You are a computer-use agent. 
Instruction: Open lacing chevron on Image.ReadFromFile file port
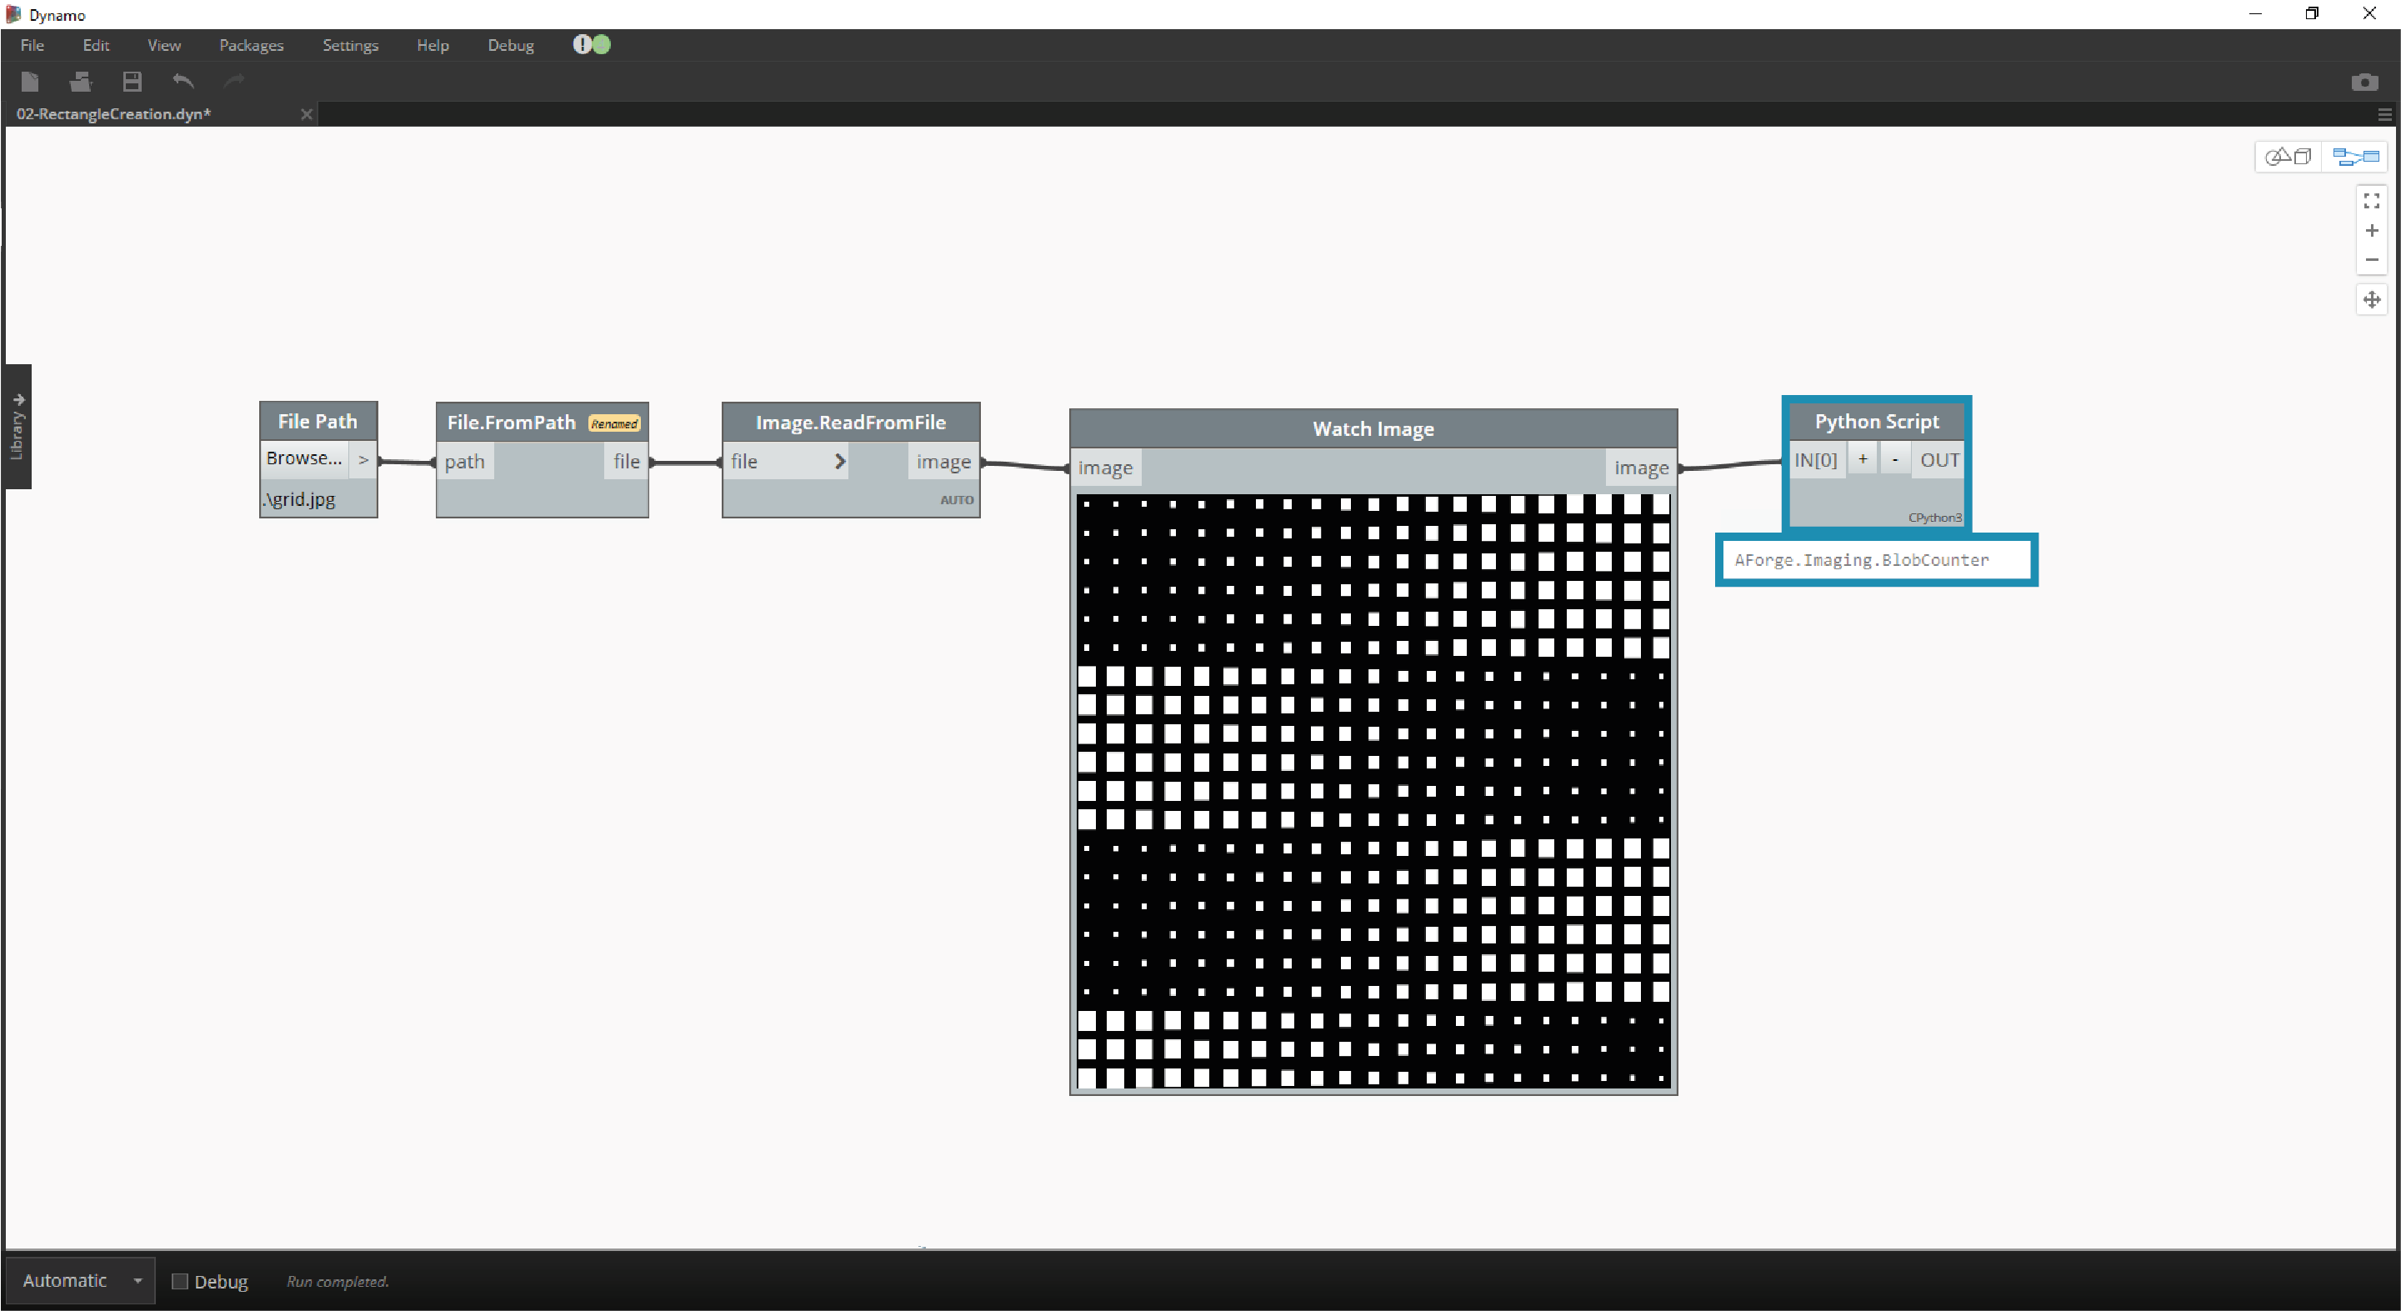840,462
